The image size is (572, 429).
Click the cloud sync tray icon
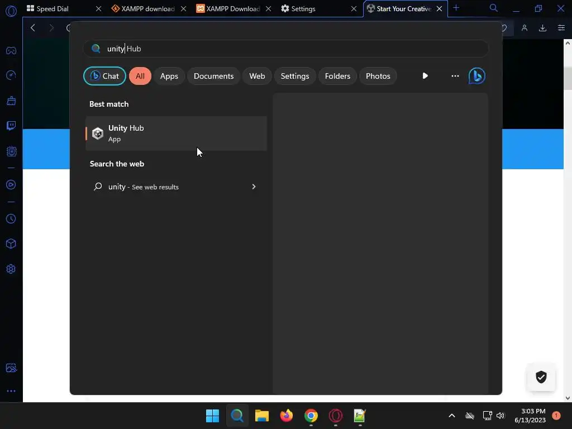(x=469, y=416)
